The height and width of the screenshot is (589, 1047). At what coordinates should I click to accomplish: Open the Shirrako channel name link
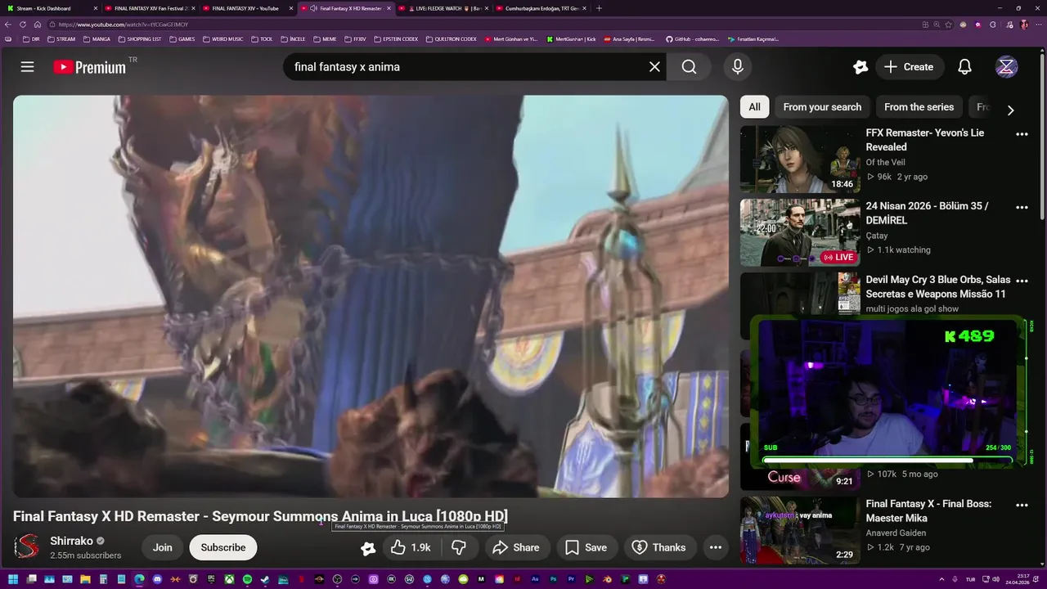tap(71, 541)
